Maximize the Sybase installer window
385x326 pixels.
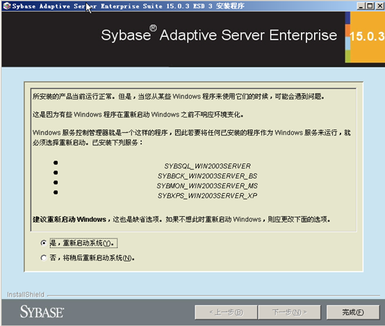(x=370, y=6)
